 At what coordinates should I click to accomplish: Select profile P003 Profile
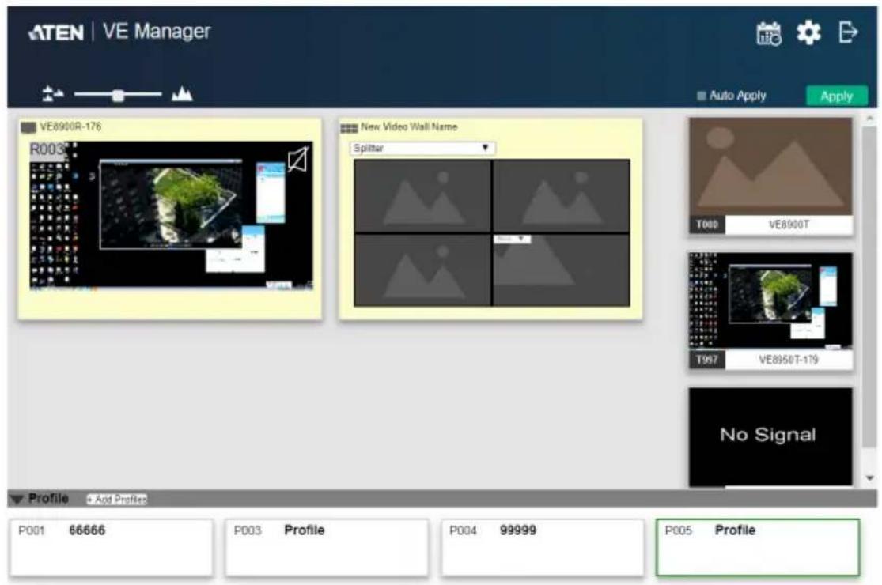pos(327,547)
